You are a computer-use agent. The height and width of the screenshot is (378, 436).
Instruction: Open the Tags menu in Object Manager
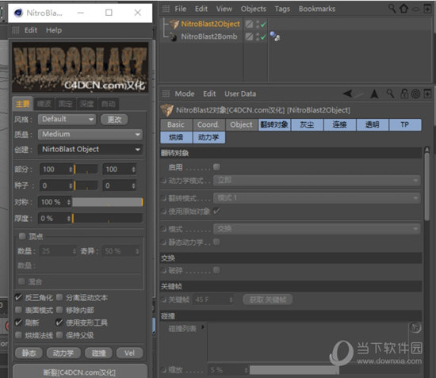[x=282, y=9]
